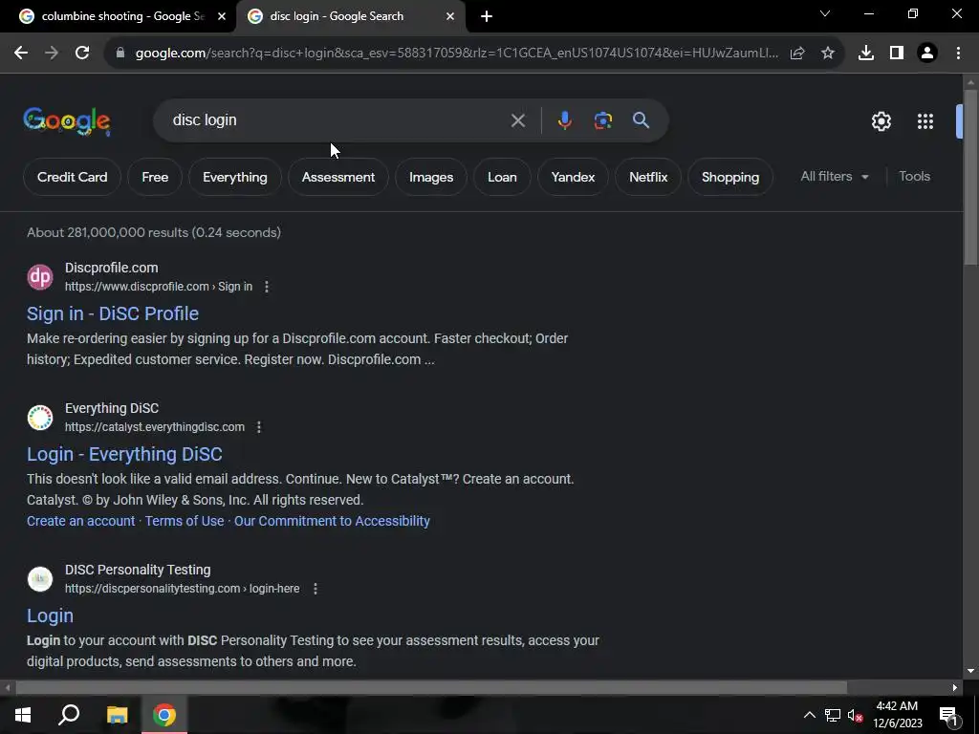Follow the Terms of Use sitelink
Viewport: 979px width, 734px height.
[185, 521]
